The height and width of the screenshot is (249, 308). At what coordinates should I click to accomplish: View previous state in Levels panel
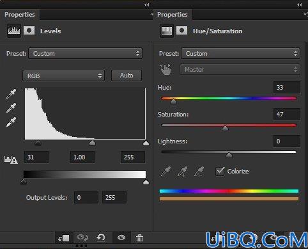click(x=82, y=237)
